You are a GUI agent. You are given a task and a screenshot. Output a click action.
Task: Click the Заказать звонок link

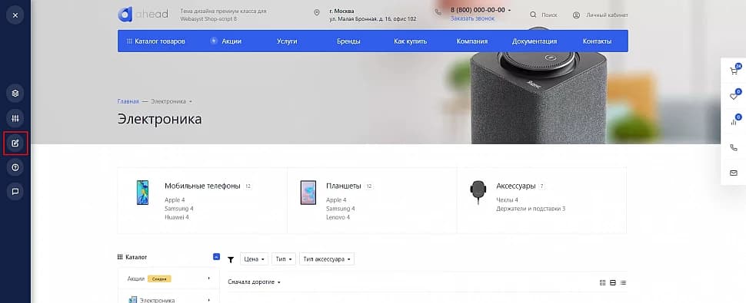tap(472, 18)
